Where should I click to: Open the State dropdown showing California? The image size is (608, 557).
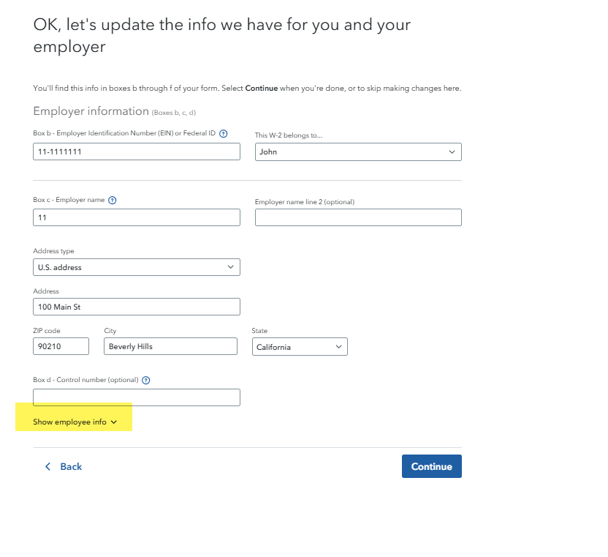point(300,347)
